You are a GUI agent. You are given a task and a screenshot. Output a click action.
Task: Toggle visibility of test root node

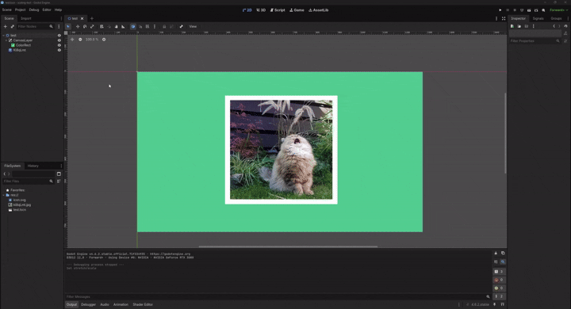[x=59, y=36]
